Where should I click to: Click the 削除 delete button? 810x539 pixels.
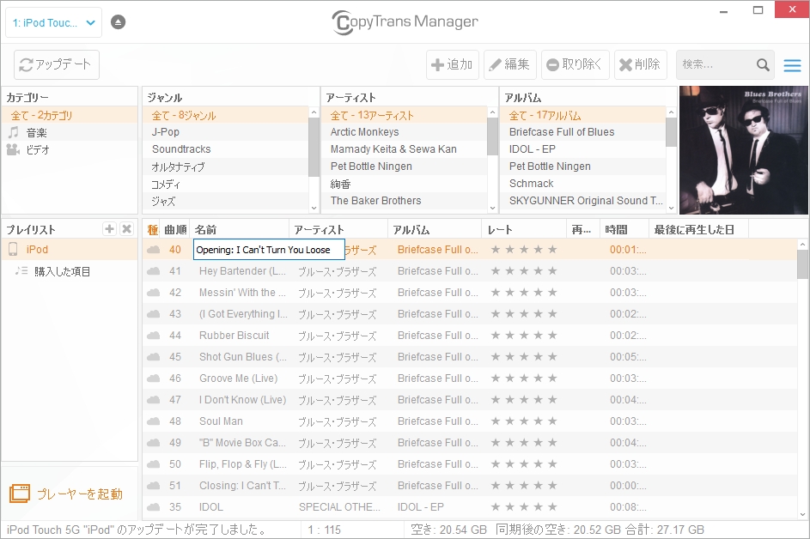point(641,64)
